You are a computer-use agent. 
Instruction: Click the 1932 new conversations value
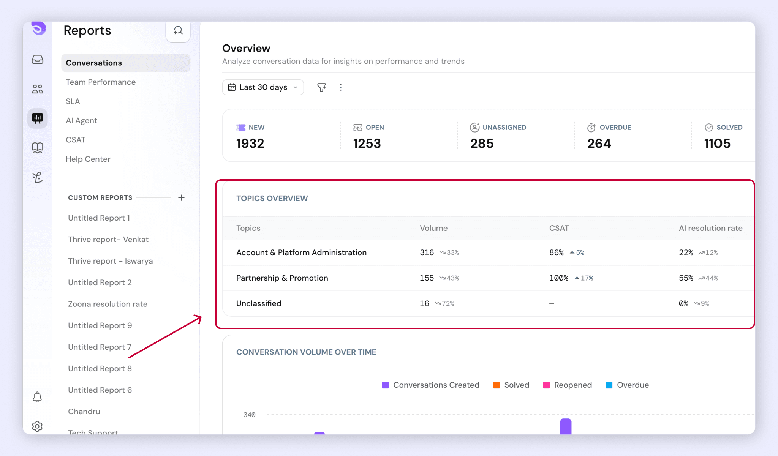pyautogui.click(x=250, y=144)
